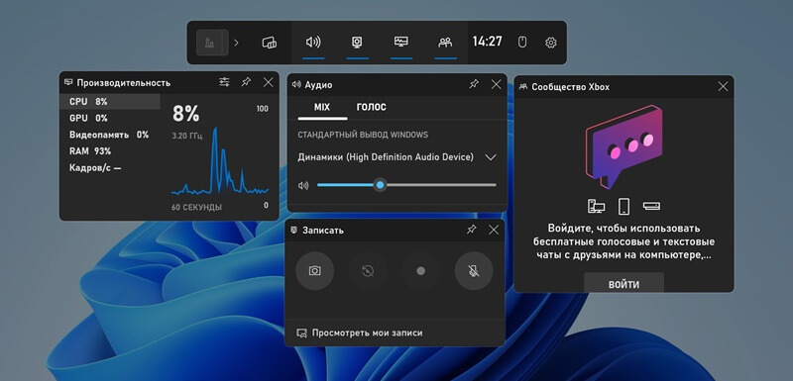Click the СТАНДАРТНЫЙ ВЫВОД WINDOWS label

point(363,135)
